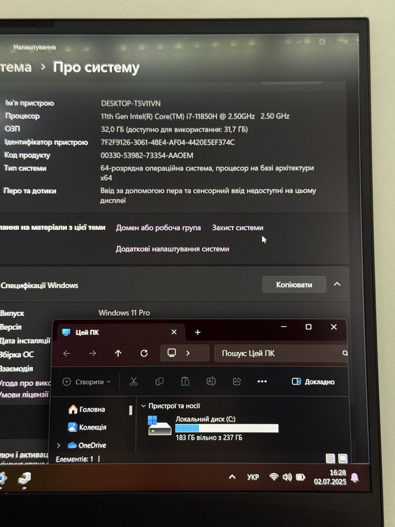Click the Rename icon in toolbar
395x527 pixels.
pyautogui.click(x=211, y=382)
